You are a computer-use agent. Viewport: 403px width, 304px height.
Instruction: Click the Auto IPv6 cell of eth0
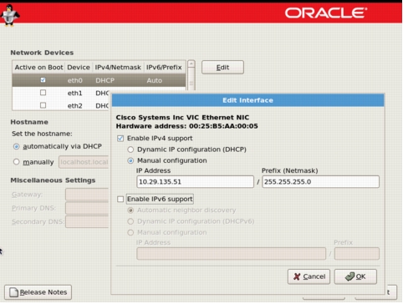155,80
